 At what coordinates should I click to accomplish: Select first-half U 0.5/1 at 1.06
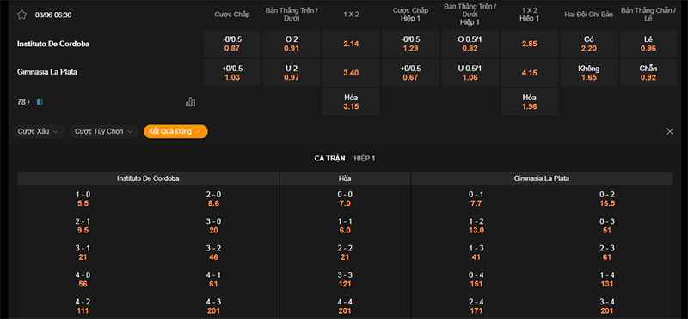(470, 73)
